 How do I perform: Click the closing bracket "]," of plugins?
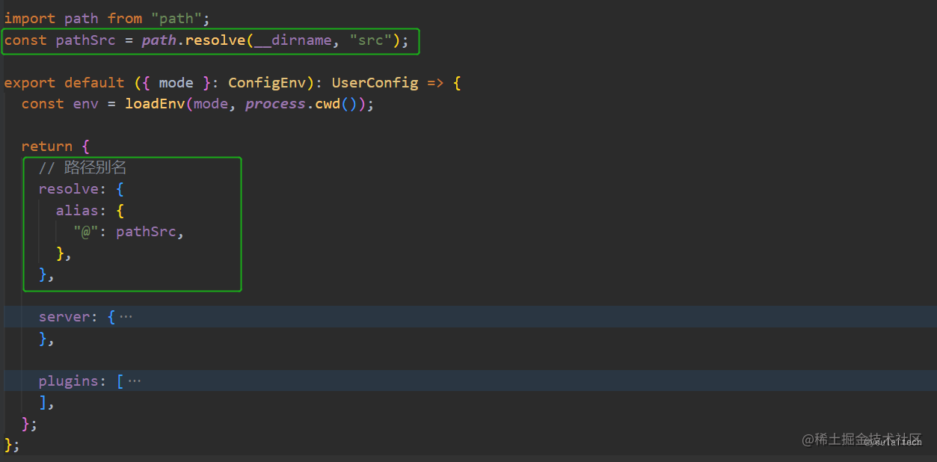tap(47, 403)
